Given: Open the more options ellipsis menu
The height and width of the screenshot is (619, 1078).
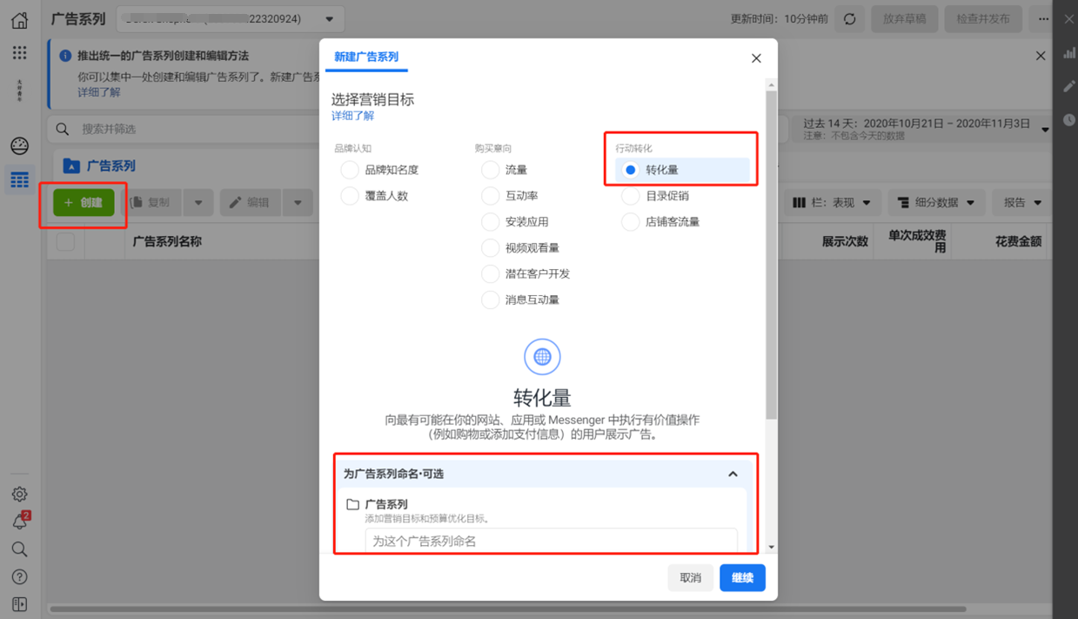Looking at the screenshot, I should 1042,18.
